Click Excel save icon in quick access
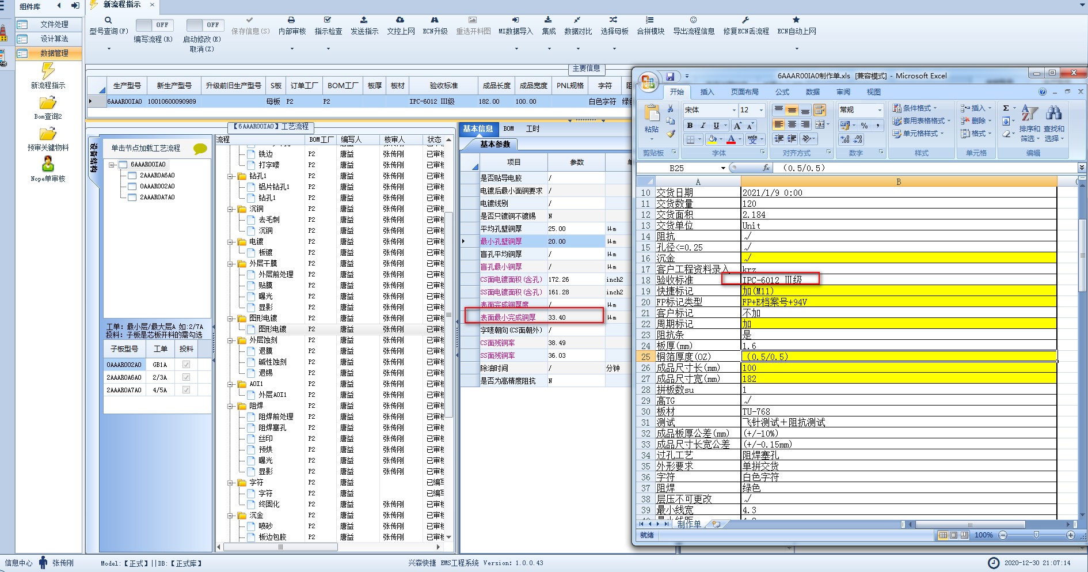This screenshot has width=1088, height=572. (x=670, y=76)
